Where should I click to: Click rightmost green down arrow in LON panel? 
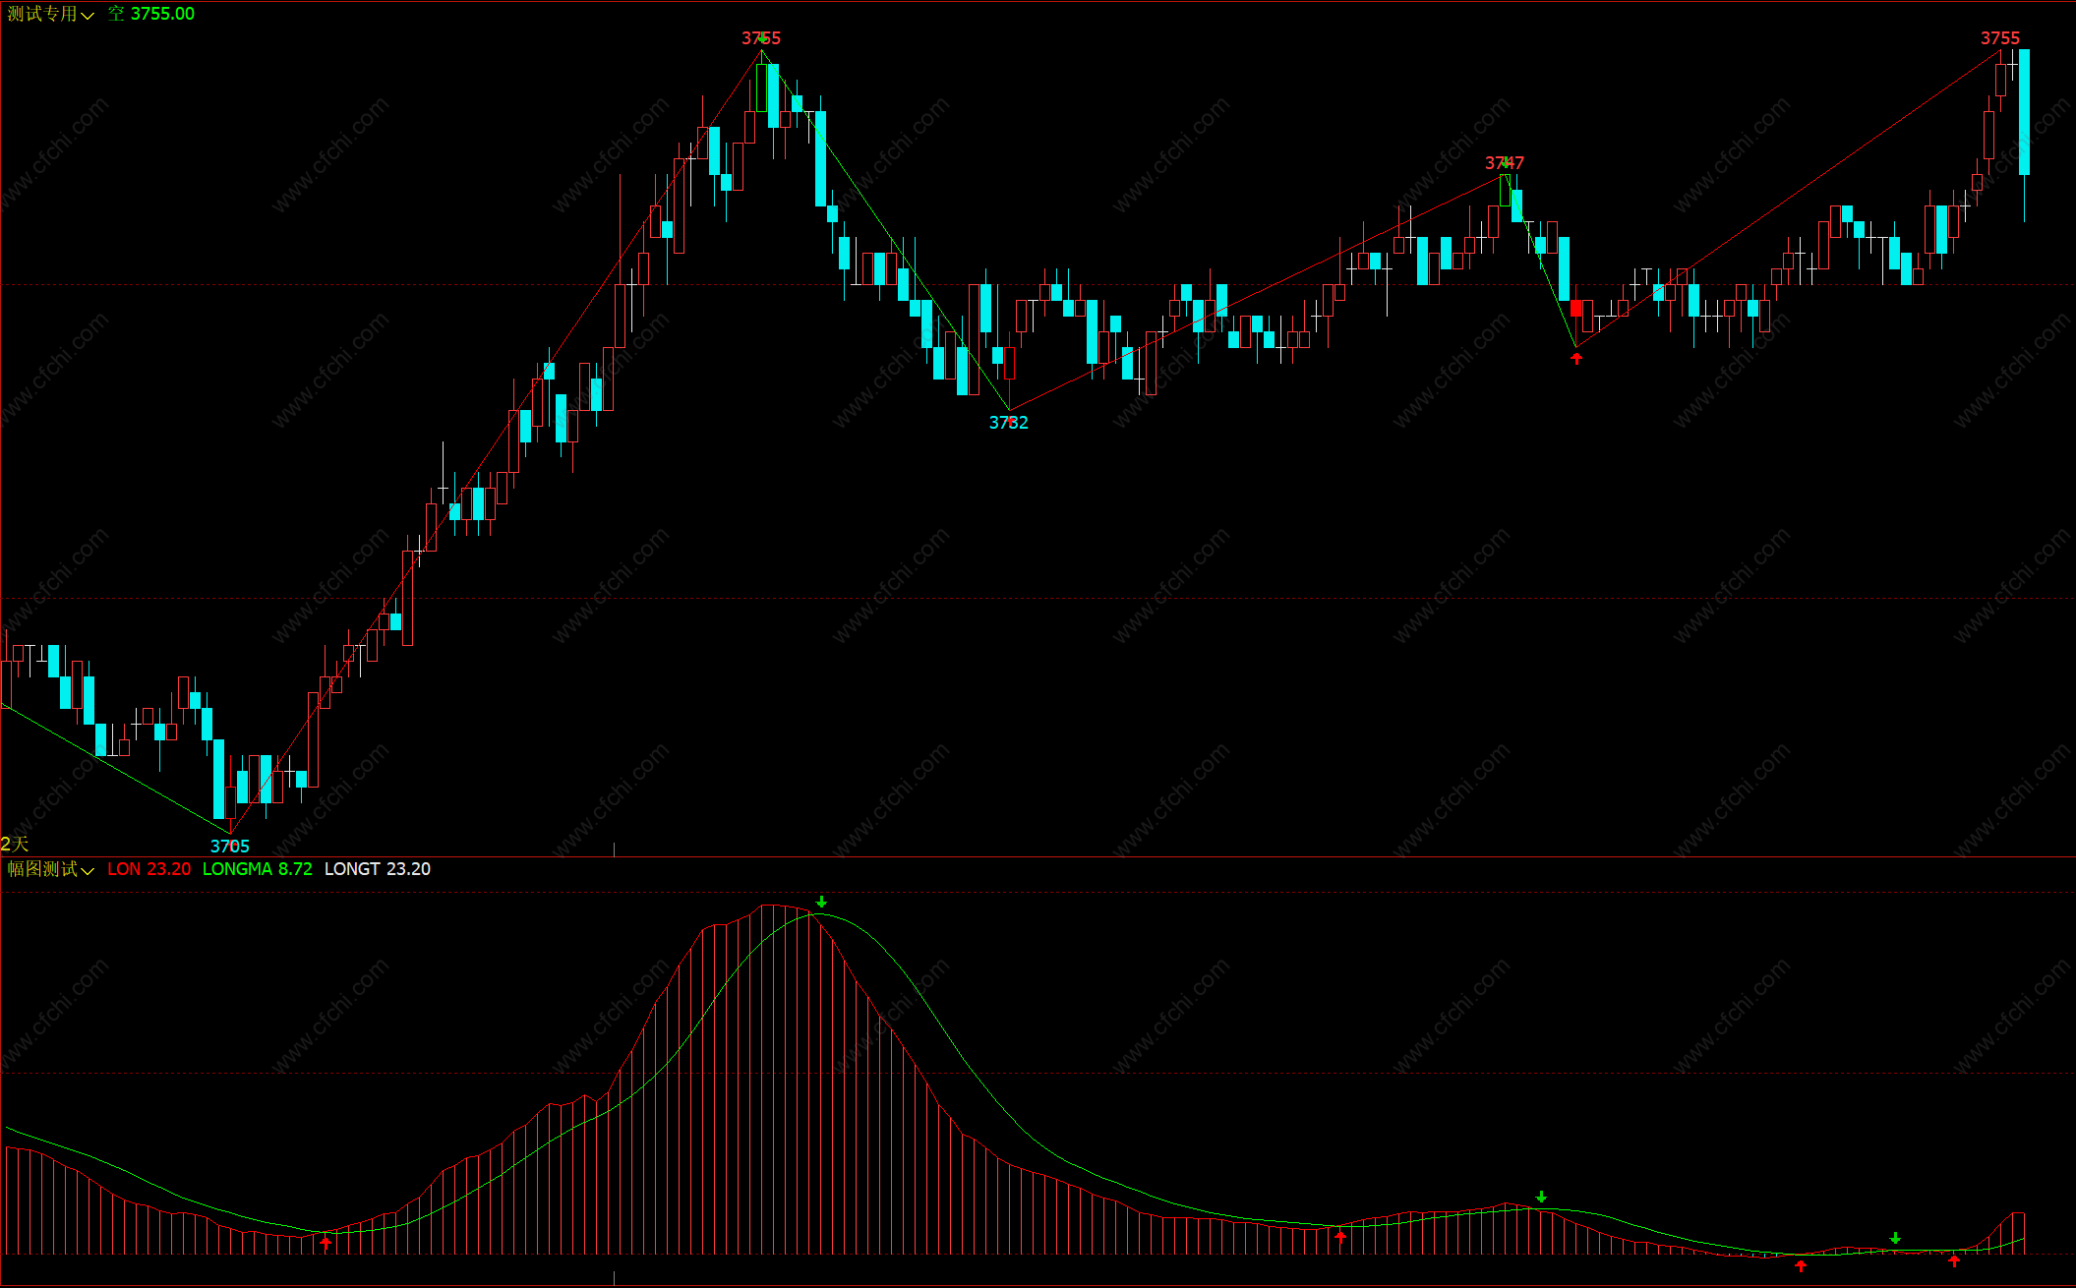pos(1895,1238)
